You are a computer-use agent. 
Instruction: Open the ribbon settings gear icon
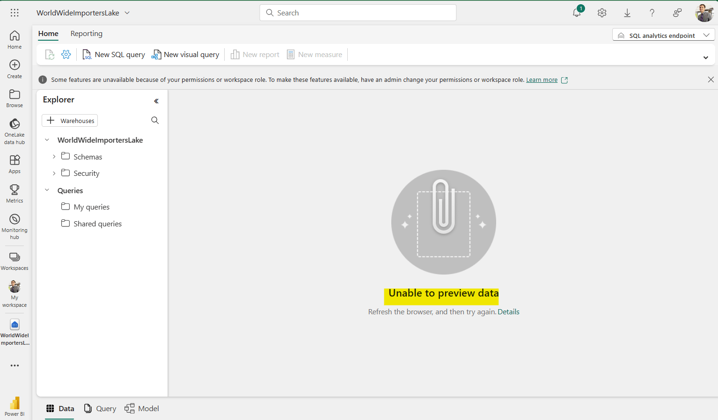(x=66, y=55)
